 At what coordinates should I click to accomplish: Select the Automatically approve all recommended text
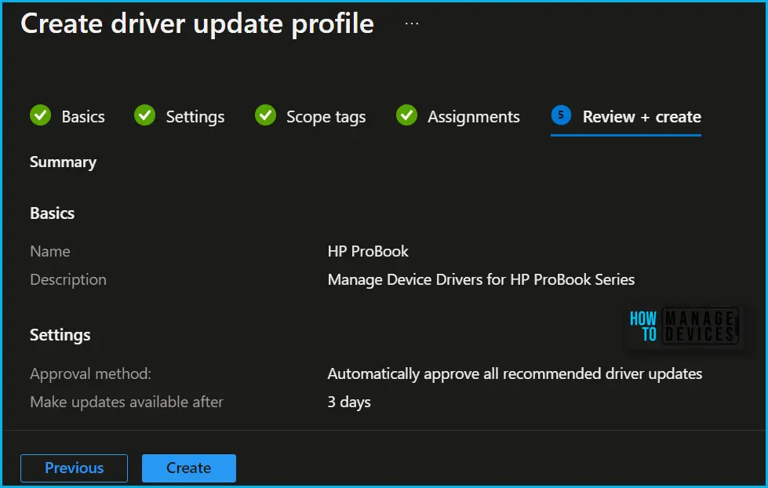(x=515, y=373)
